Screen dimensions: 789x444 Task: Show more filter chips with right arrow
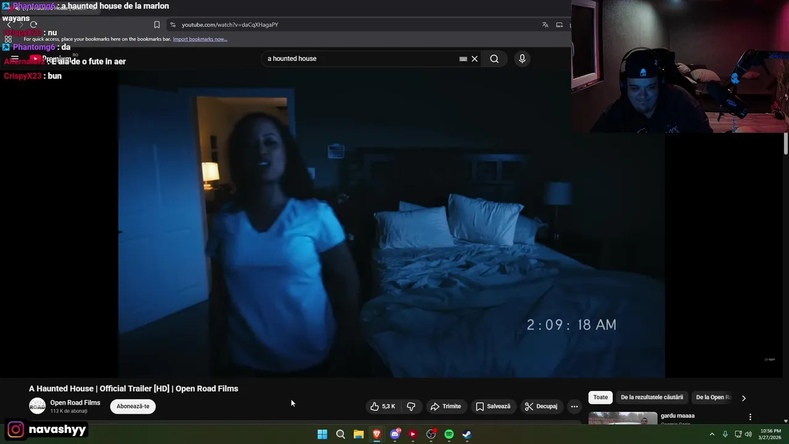click(x=743, y=398)
